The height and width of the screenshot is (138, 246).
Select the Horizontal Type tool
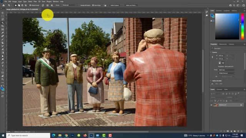click(x=3, y=66)
